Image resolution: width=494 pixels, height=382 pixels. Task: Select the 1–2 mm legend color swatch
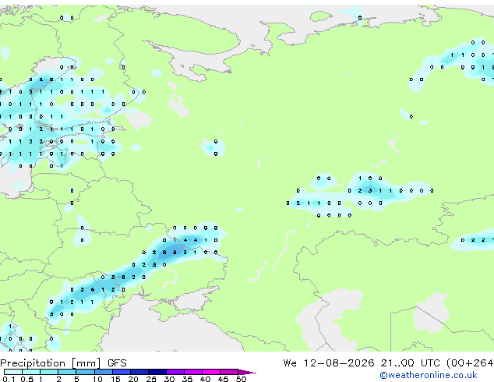click(x=49, y=372)
